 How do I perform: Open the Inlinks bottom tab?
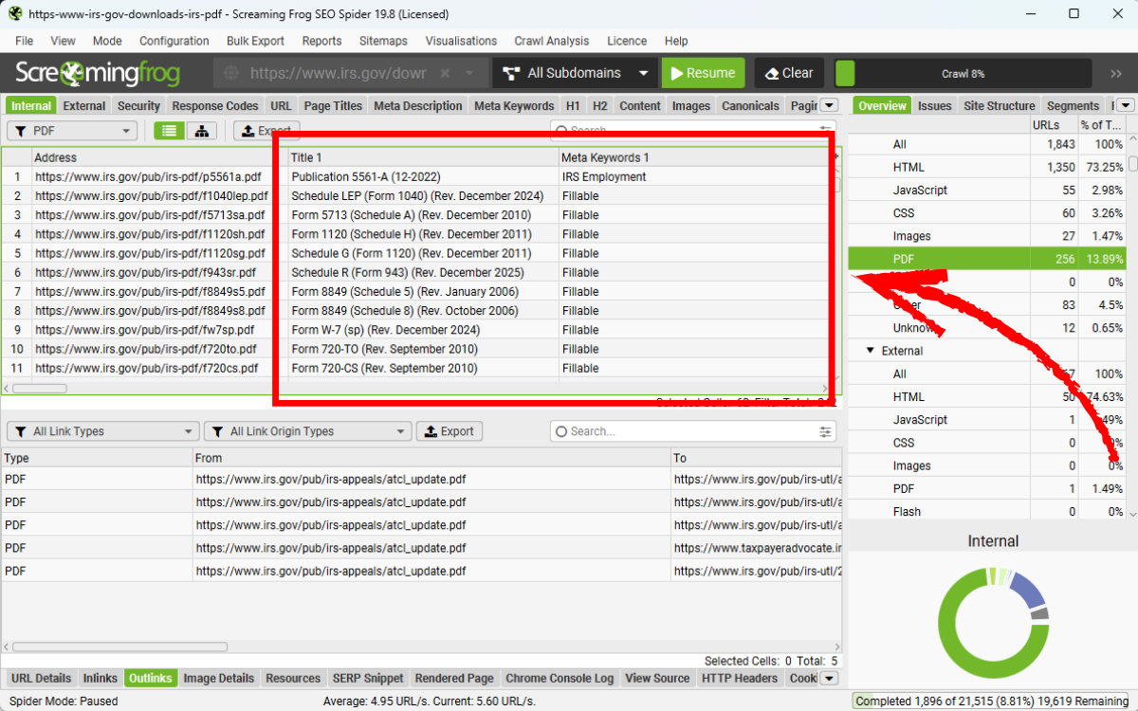click(100, 678)
